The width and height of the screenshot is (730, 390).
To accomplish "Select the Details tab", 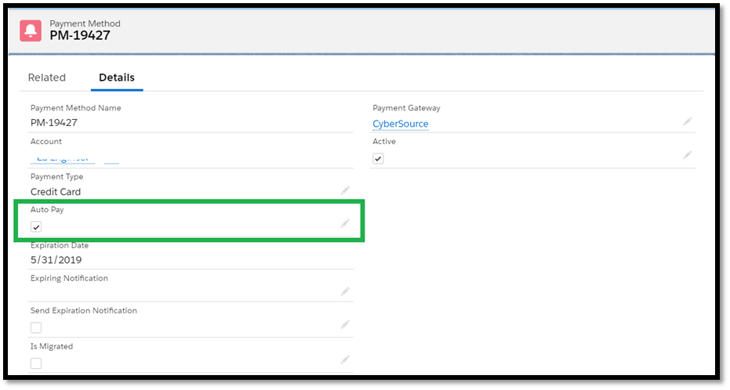I will pos(117,78).
